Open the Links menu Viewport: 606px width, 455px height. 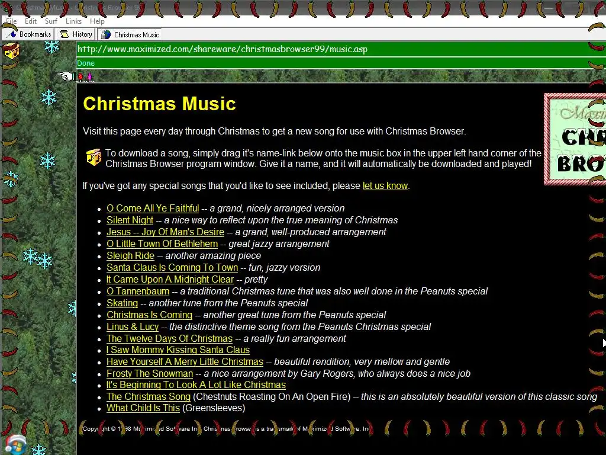pyautogui.click(x=73, y=21)
